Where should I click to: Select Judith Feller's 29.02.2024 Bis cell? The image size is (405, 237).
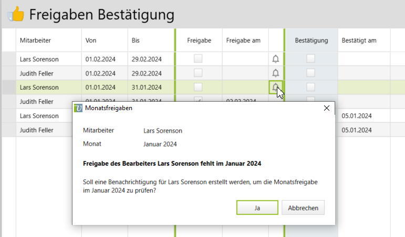147,73
